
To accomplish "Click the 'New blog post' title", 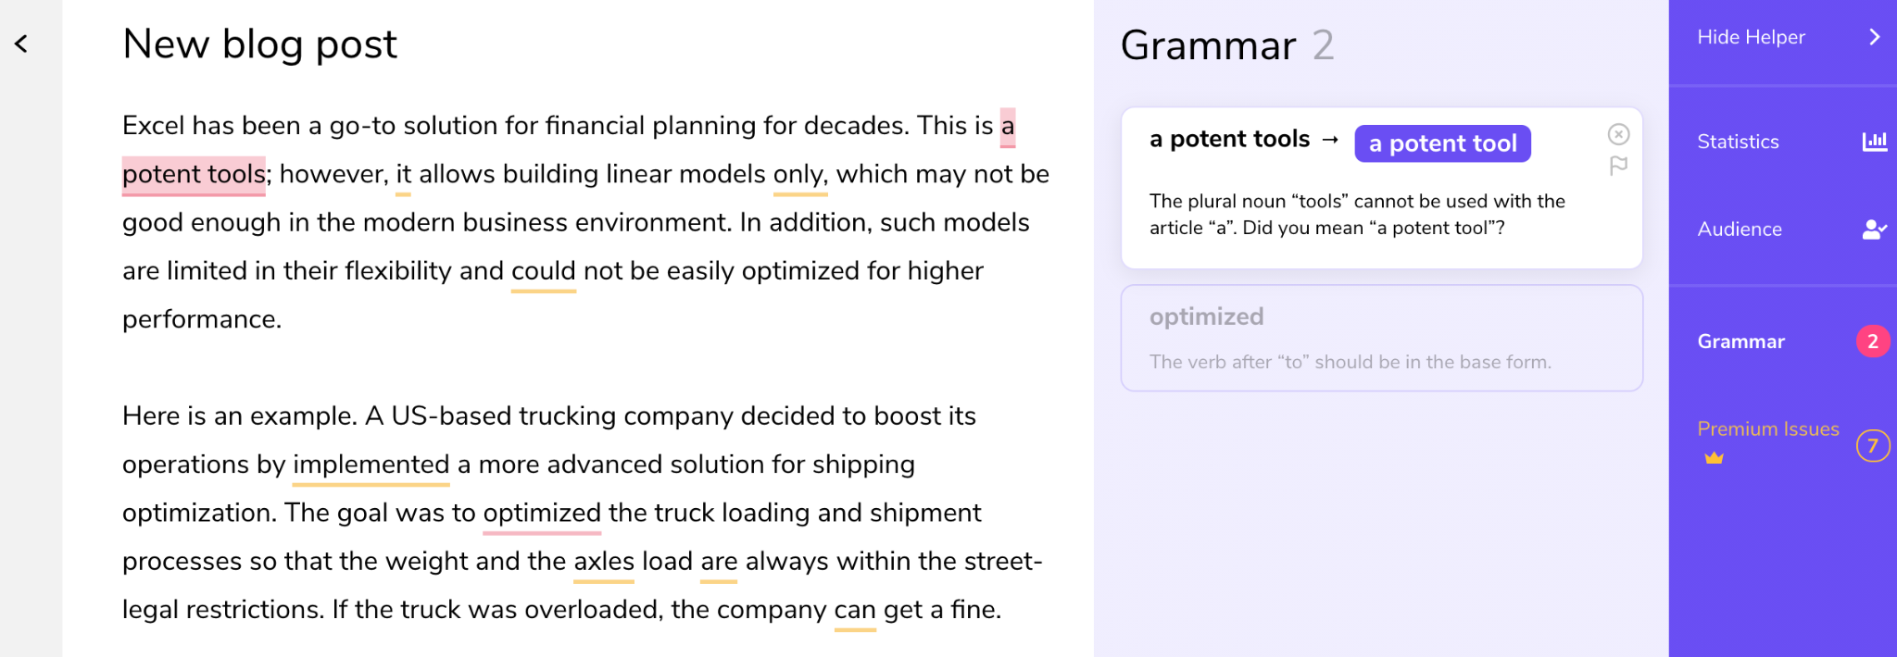I will pyautogui.click(x=259, y=44).
